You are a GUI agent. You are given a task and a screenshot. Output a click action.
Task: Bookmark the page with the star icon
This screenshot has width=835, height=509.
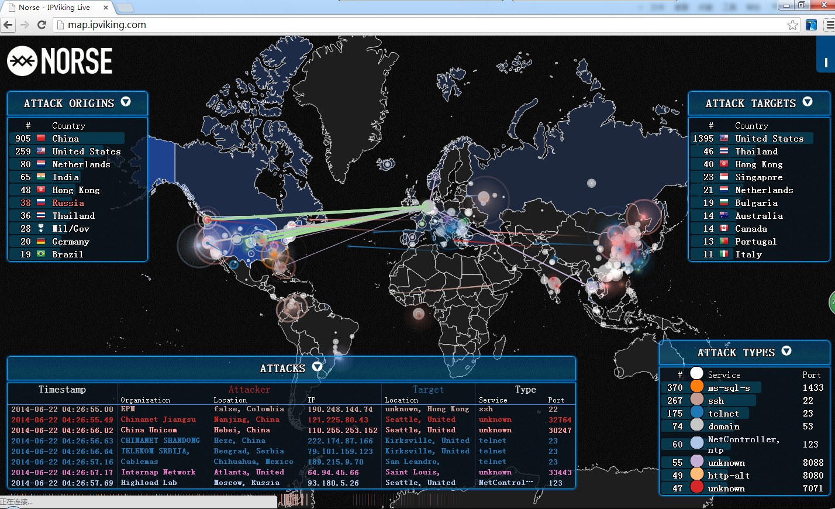[792, 25]
